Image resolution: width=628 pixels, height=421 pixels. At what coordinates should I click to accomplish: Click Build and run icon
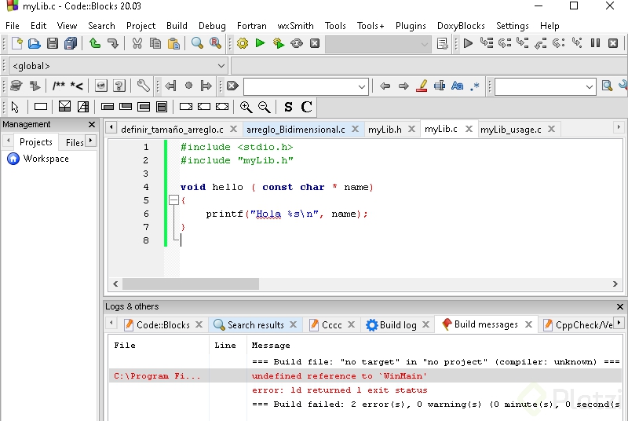point(279,43)
